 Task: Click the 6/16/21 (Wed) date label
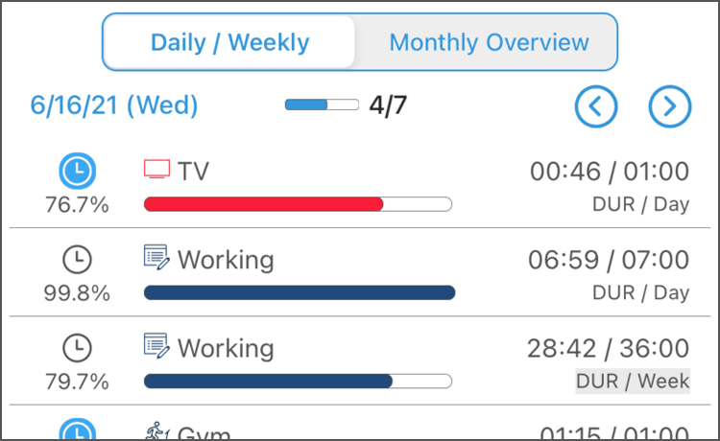coord(114,105)
